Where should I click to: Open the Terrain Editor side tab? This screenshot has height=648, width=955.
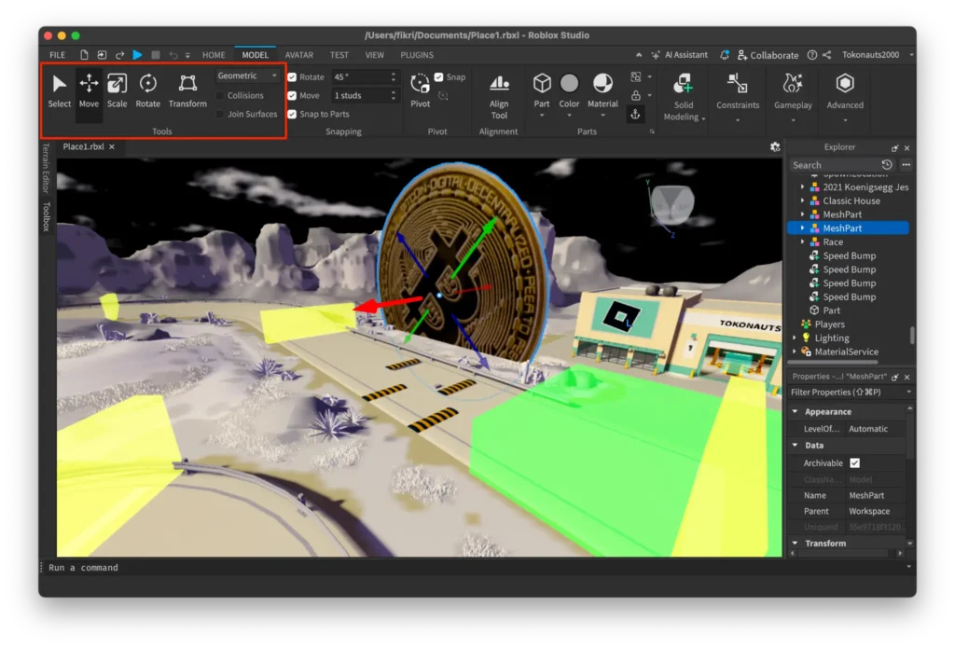[x=46, y=169]
